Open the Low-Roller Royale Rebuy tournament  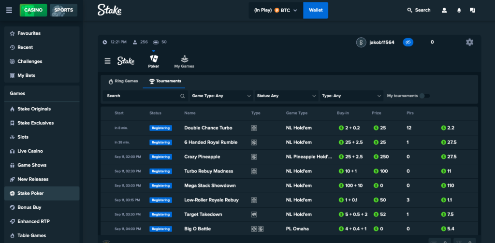289,200
